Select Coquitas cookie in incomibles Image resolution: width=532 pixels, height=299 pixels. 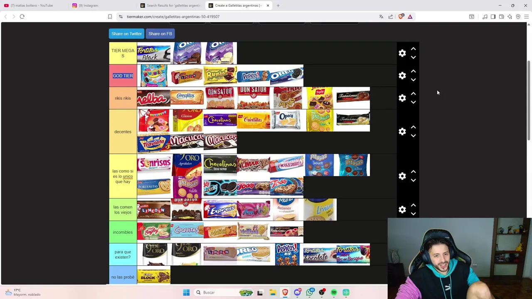pos(187,232)
